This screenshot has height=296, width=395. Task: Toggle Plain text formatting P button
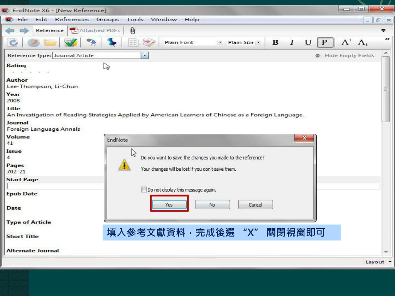click(x=325, y=42)
